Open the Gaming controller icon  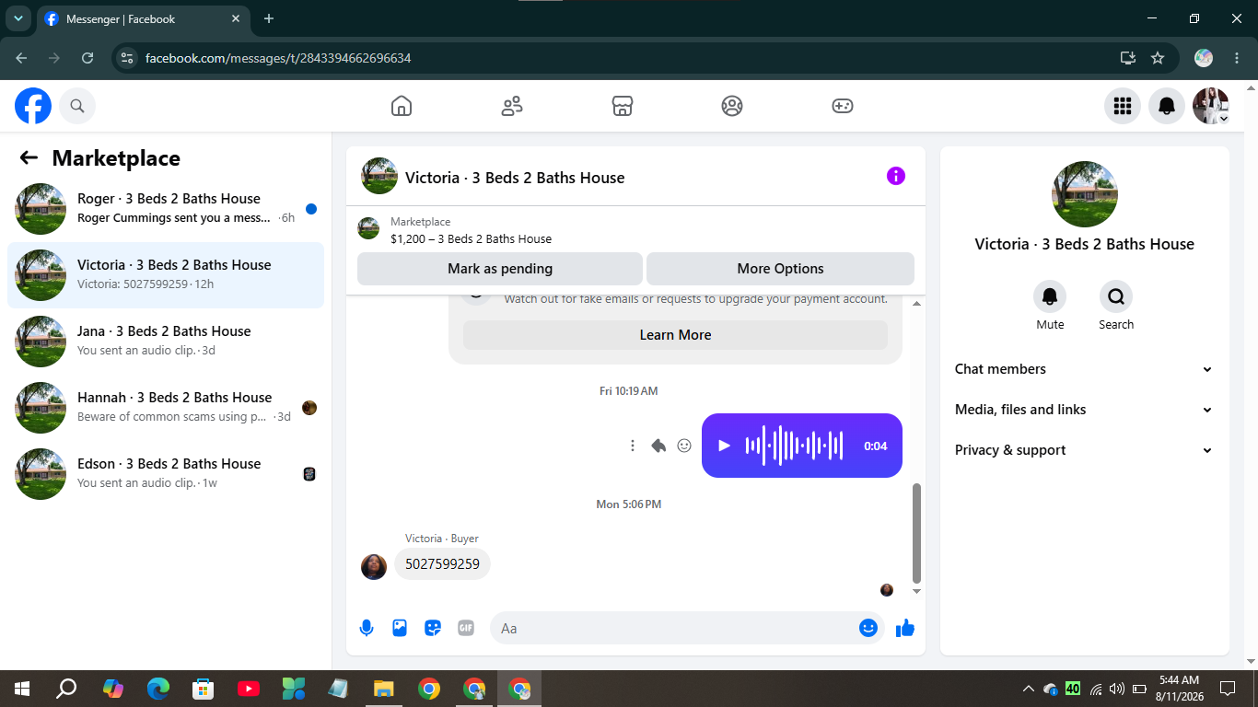coord(843,106)
